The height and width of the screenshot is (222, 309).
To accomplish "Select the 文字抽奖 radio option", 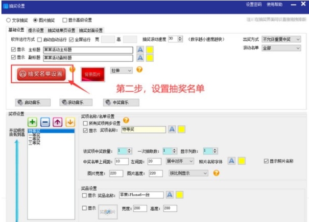I will [8, 21].
